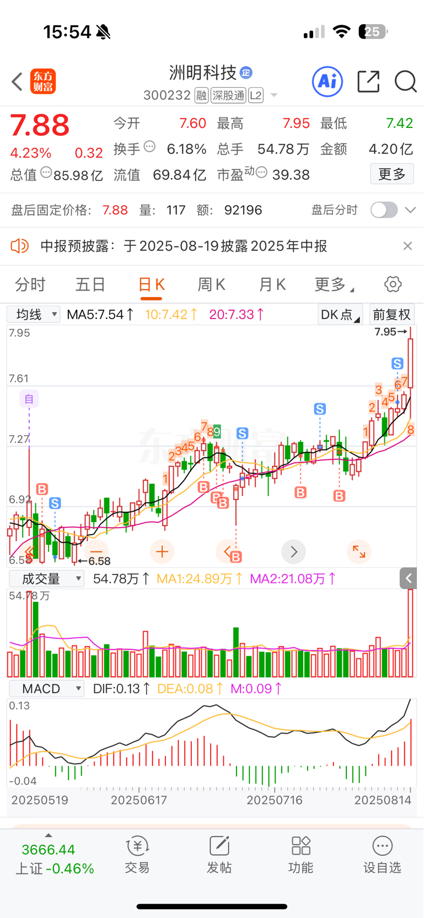Viewport: 424px width, 918px height.
Task: Open the 交易 trade button
Action: click(x=137, y=855)
